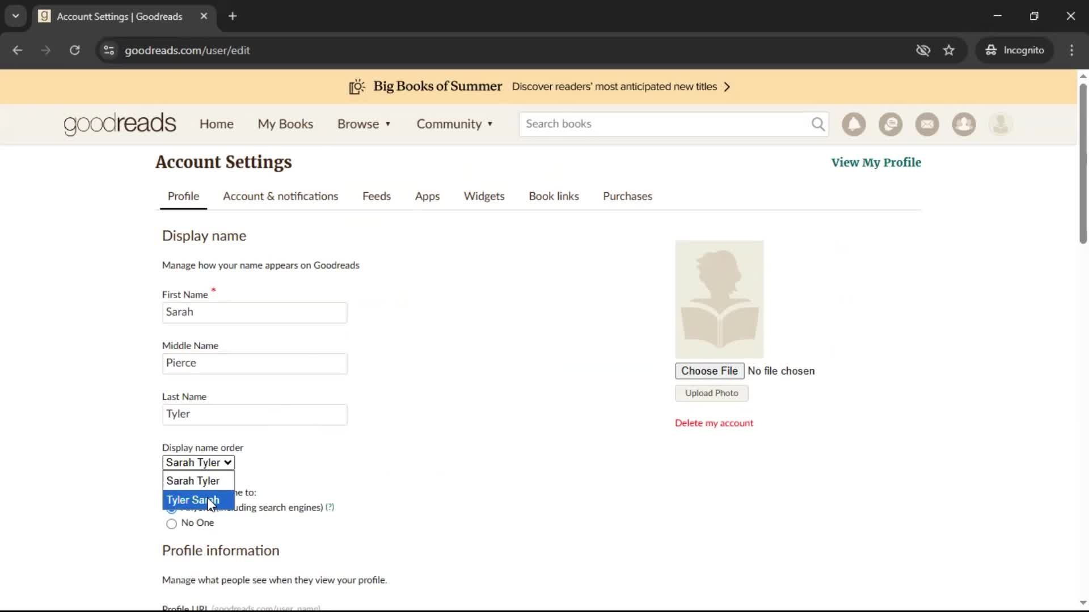Open the tab search dropdown arrow

pyautogui.click(x=16, y=16)
